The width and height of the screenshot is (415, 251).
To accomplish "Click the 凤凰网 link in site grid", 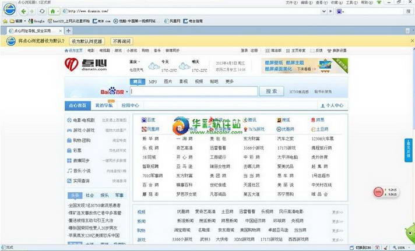I will point(150,129).
